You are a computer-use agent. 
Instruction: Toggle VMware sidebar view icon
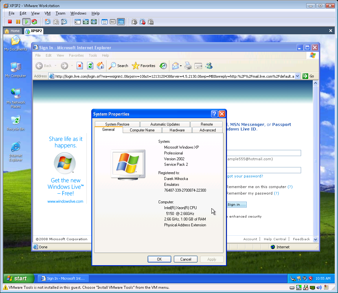(x=78, y=22)
